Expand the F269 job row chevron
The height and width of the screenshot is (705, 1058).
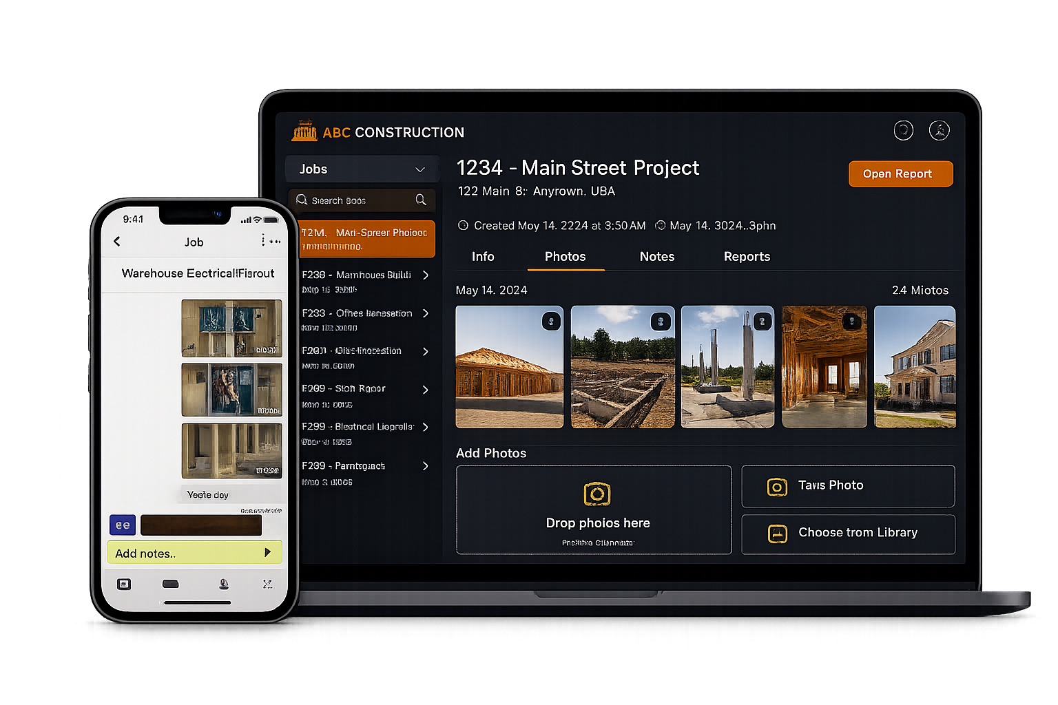[x=426, y=390]
